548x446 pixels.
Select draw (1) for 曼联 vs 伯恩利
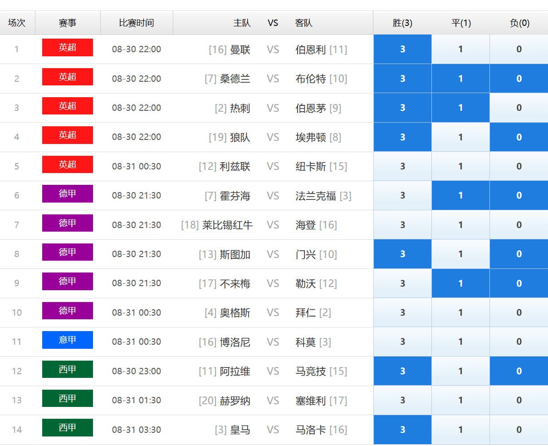pos(460,50)
